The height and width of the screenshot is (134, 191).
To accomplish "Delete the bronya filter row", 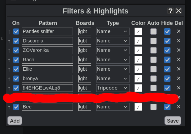I will coord(179,78).
